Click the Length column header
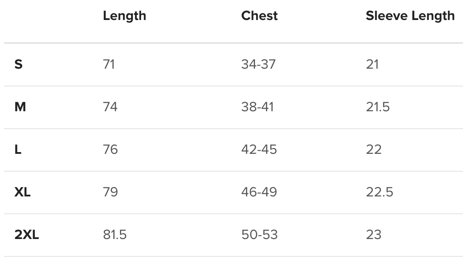463x259 pixels. point(125,16)
